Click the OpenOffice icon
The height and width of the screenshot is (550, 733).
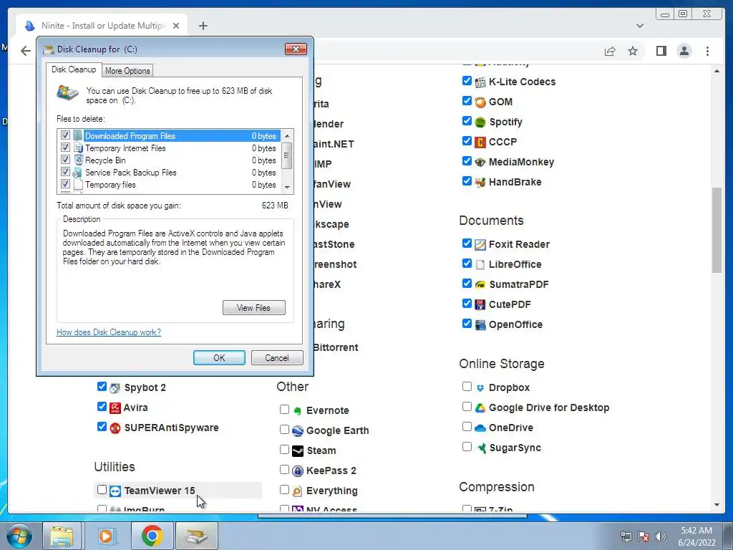click(480, 325)
